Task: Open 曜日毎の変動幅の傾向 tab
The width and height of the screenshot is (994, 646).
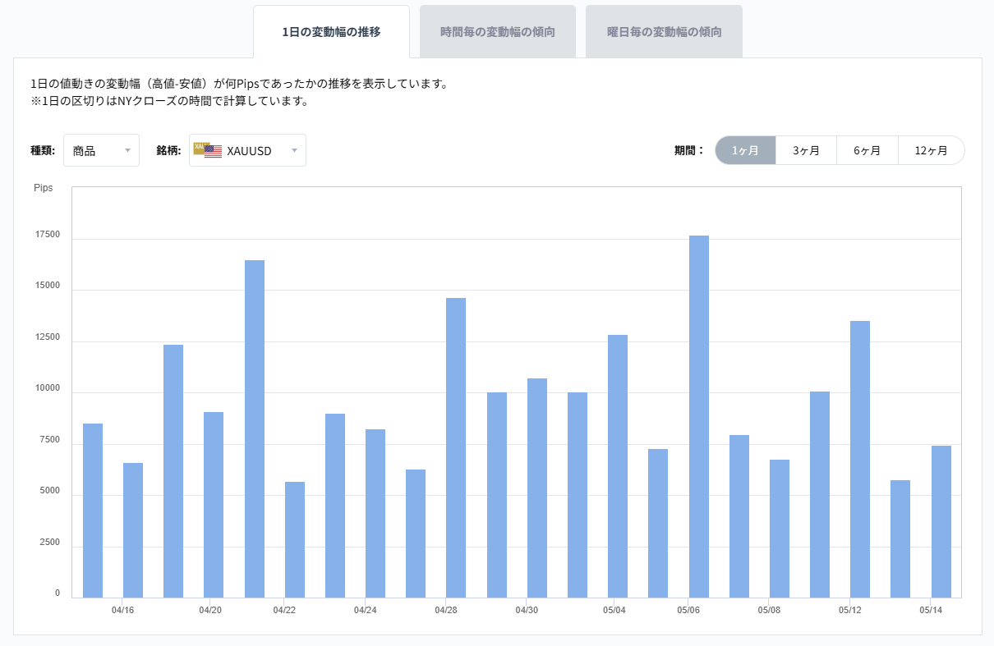Action: click(x=664, y=32)
